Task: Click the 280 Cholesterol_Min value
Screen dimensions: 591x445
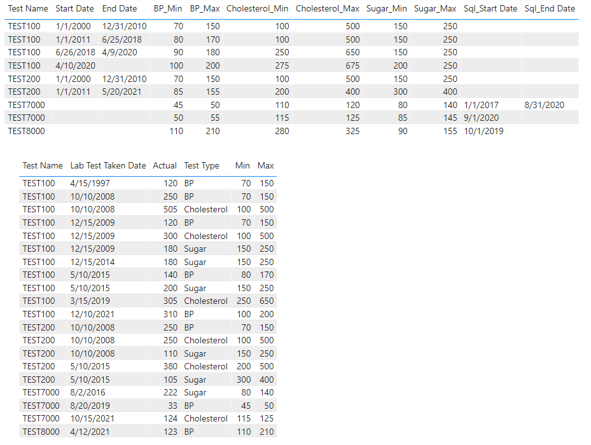Action: coord(282,131)
